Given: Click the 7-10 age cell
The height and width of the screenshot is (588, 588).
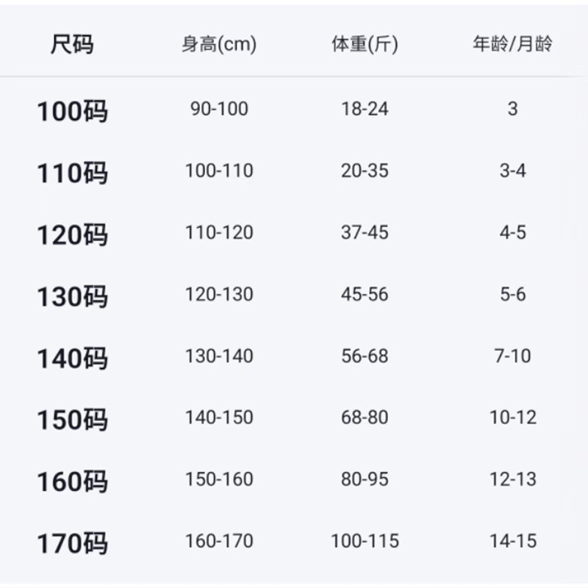Looking at the screenshot, I should pos(512,356).
